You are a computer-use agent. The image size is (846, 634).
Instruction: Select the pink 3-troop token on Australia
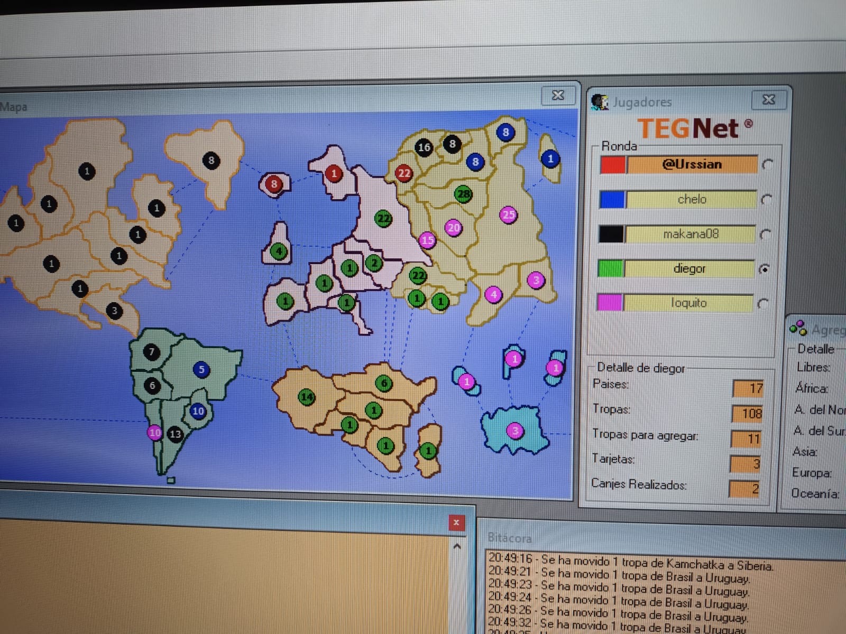[515, 431]
